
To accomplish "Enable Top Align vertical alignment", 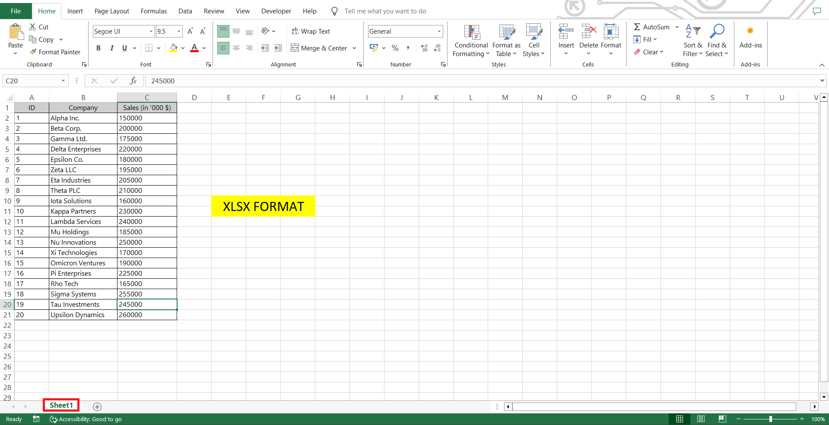I will (223, 31).
